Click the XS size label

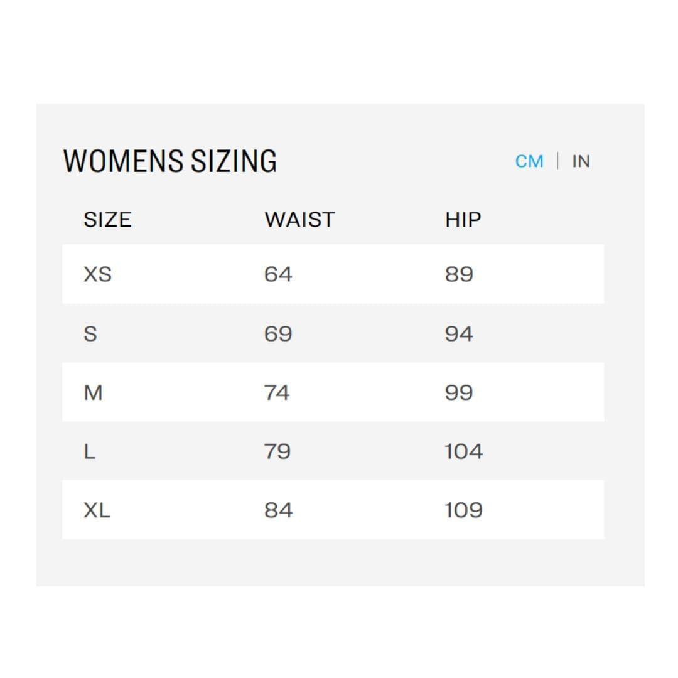click(98, 274)
